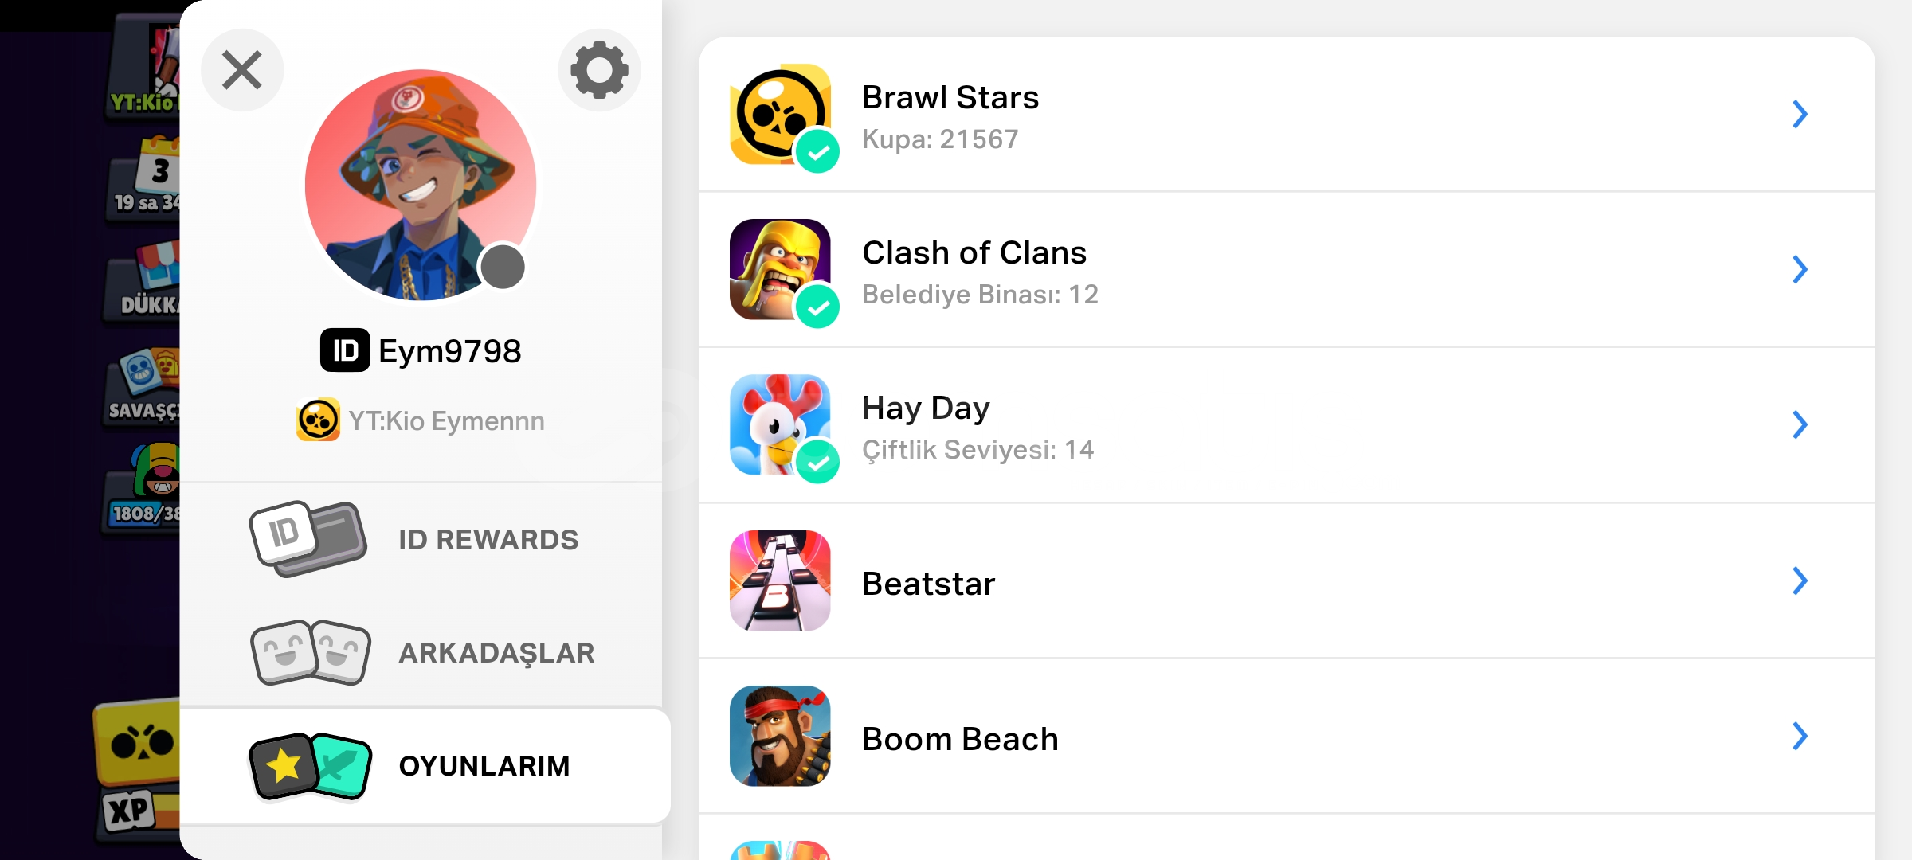The width and height of the screenshot is (1912, 860).
Task: Click the Çiftlik Seviyesi: 14 label
Action: click(978, 449)
